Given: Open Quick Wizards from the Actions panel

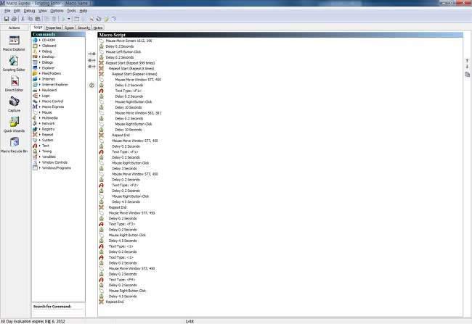Looking at the screenshot, I should point(14,125).
